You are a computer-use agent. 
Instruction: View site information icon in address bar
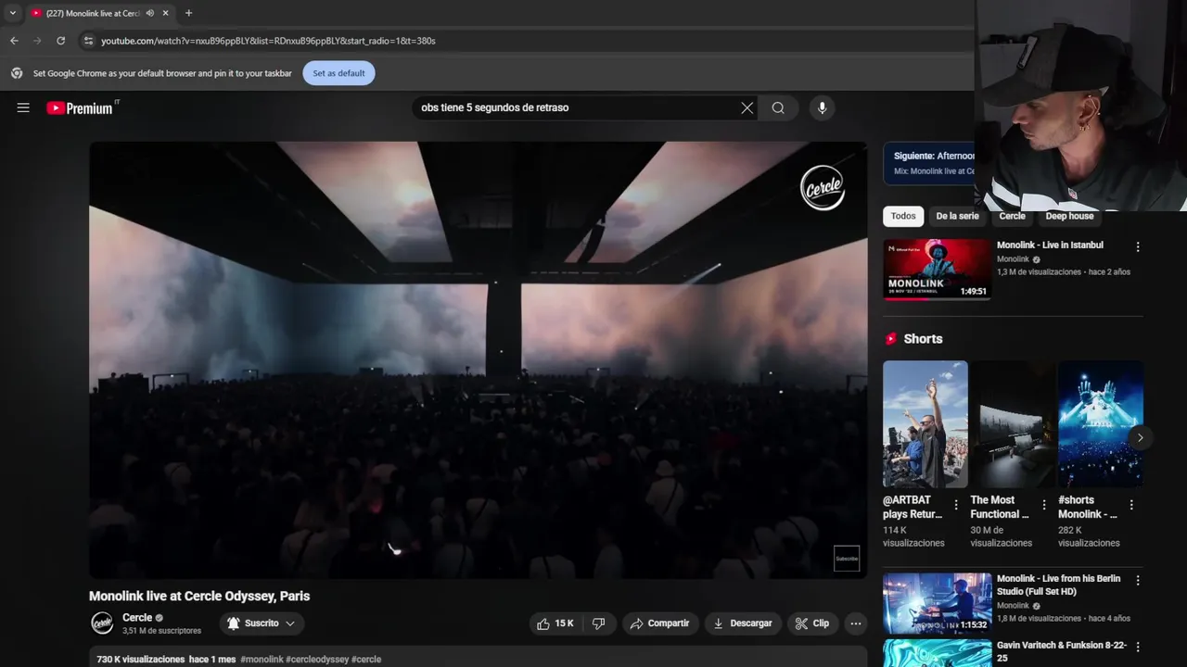[88, 41]
